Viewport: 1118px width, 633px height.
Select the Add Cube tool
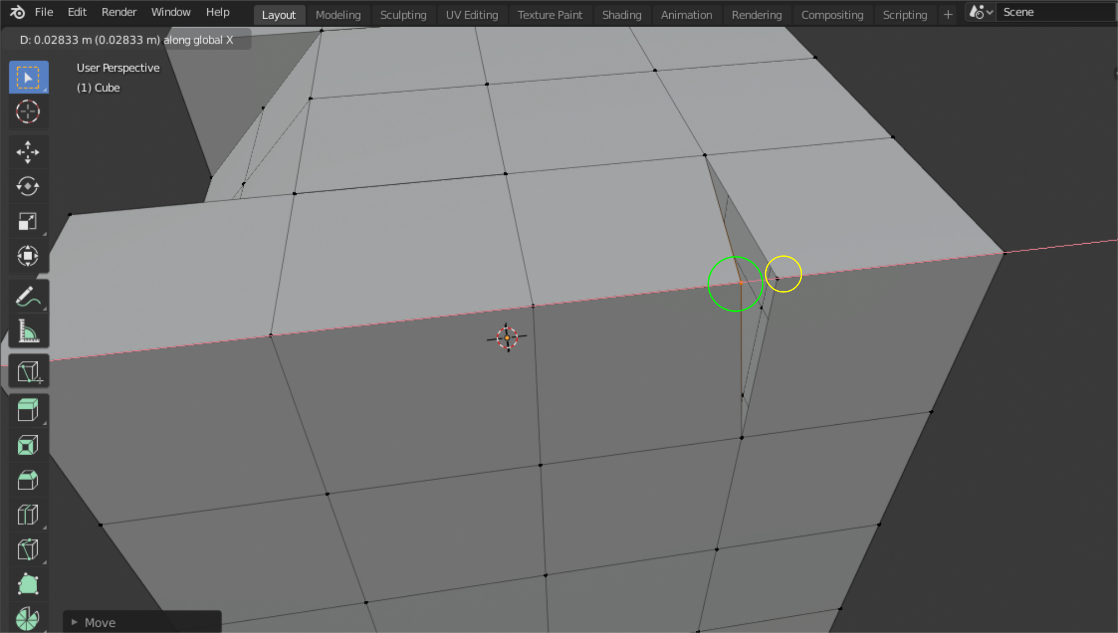click(x=28, y=372)
